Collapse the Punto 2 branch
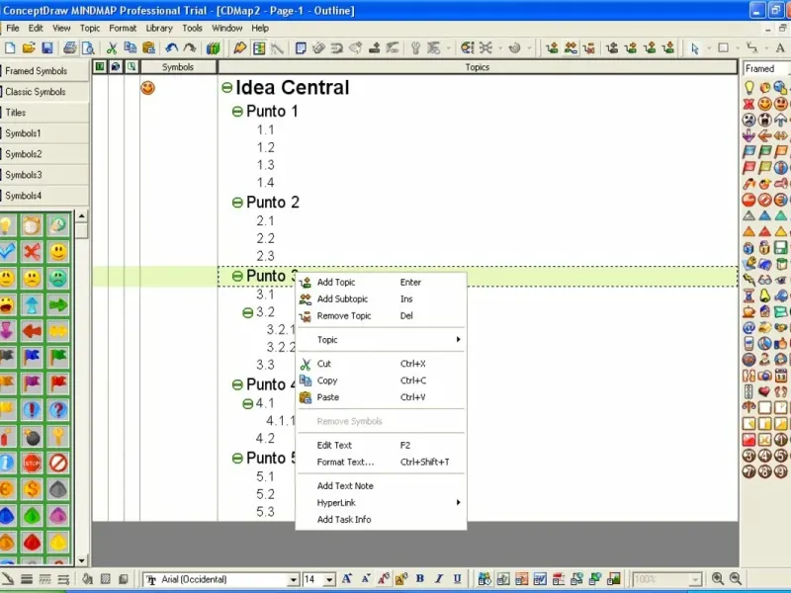Viewport: 791px width, 593px height. tap(237, 203)
